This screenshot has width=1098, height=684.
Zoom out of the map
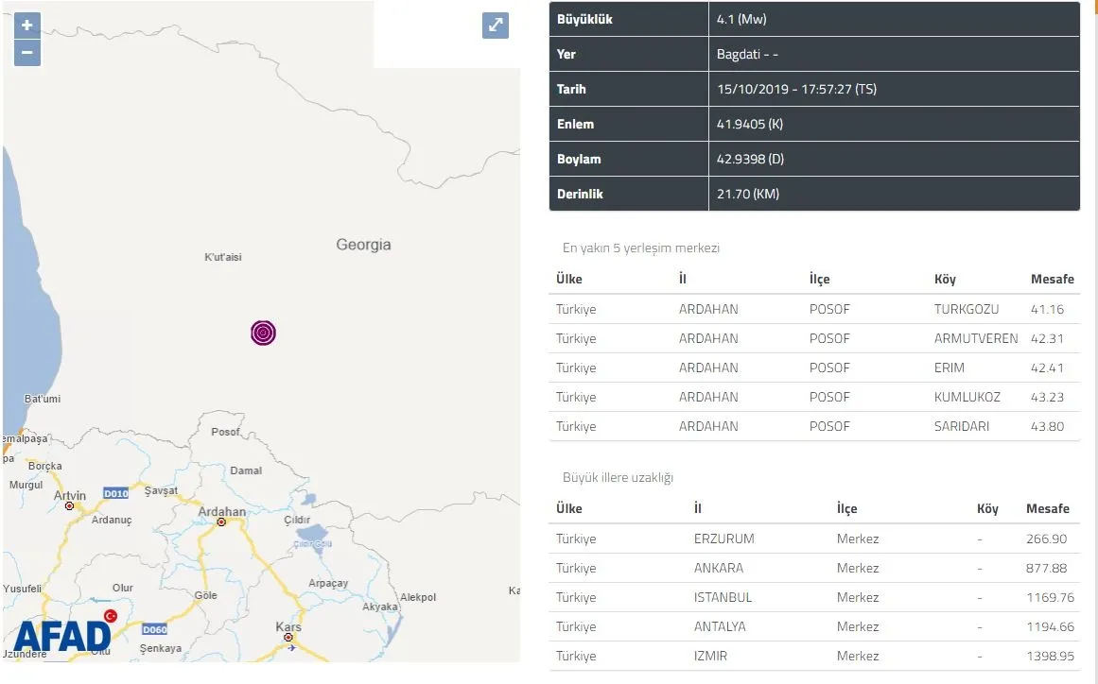coord(26,53)
